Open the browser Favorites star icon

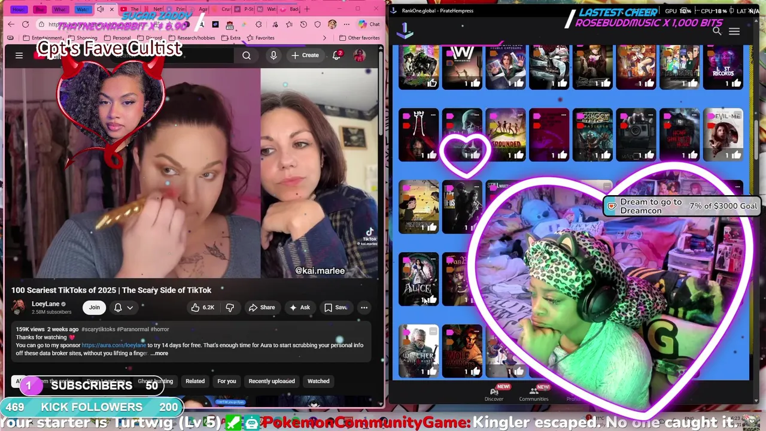[x=289, y=25]
